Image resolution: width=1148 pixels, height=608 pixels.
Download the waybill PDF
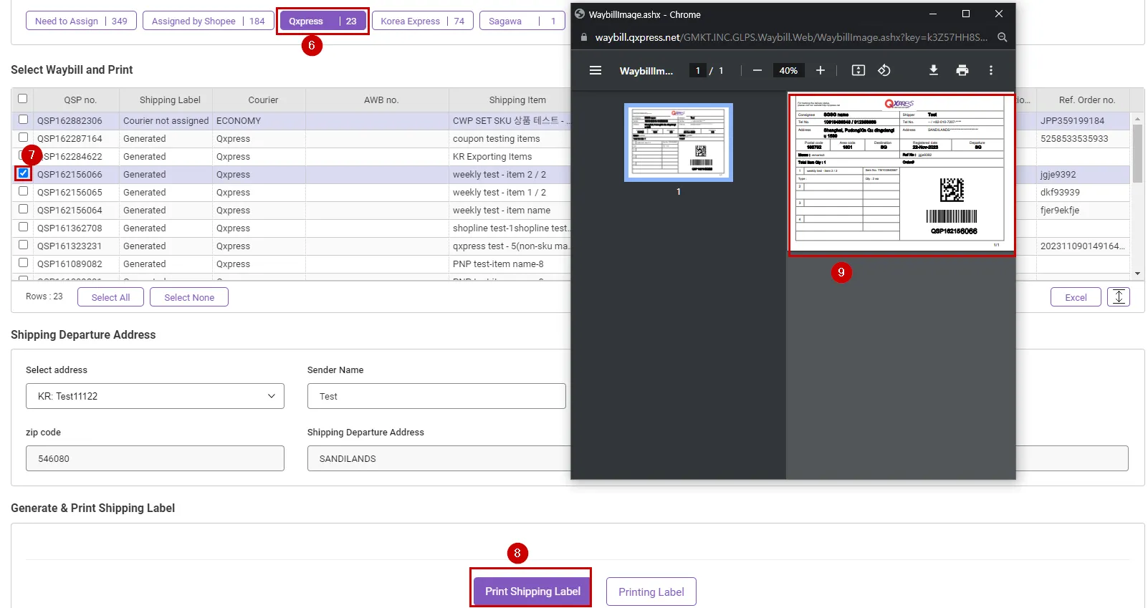click(934, 70)
